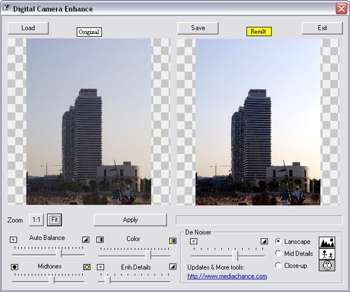Viewport: 350px width, 292px height.
Task: Click the De Noiser slider thumb
Action: 235,256
